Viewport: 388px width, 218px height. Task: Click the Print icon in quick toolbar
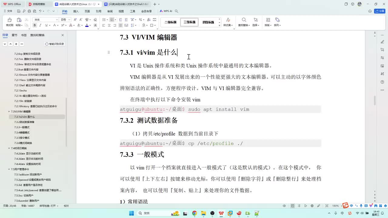click(x=29, y=11)
